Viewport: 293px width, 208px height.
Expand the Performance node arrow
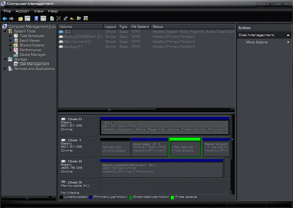pyautogui.click(x=11, y=50)
